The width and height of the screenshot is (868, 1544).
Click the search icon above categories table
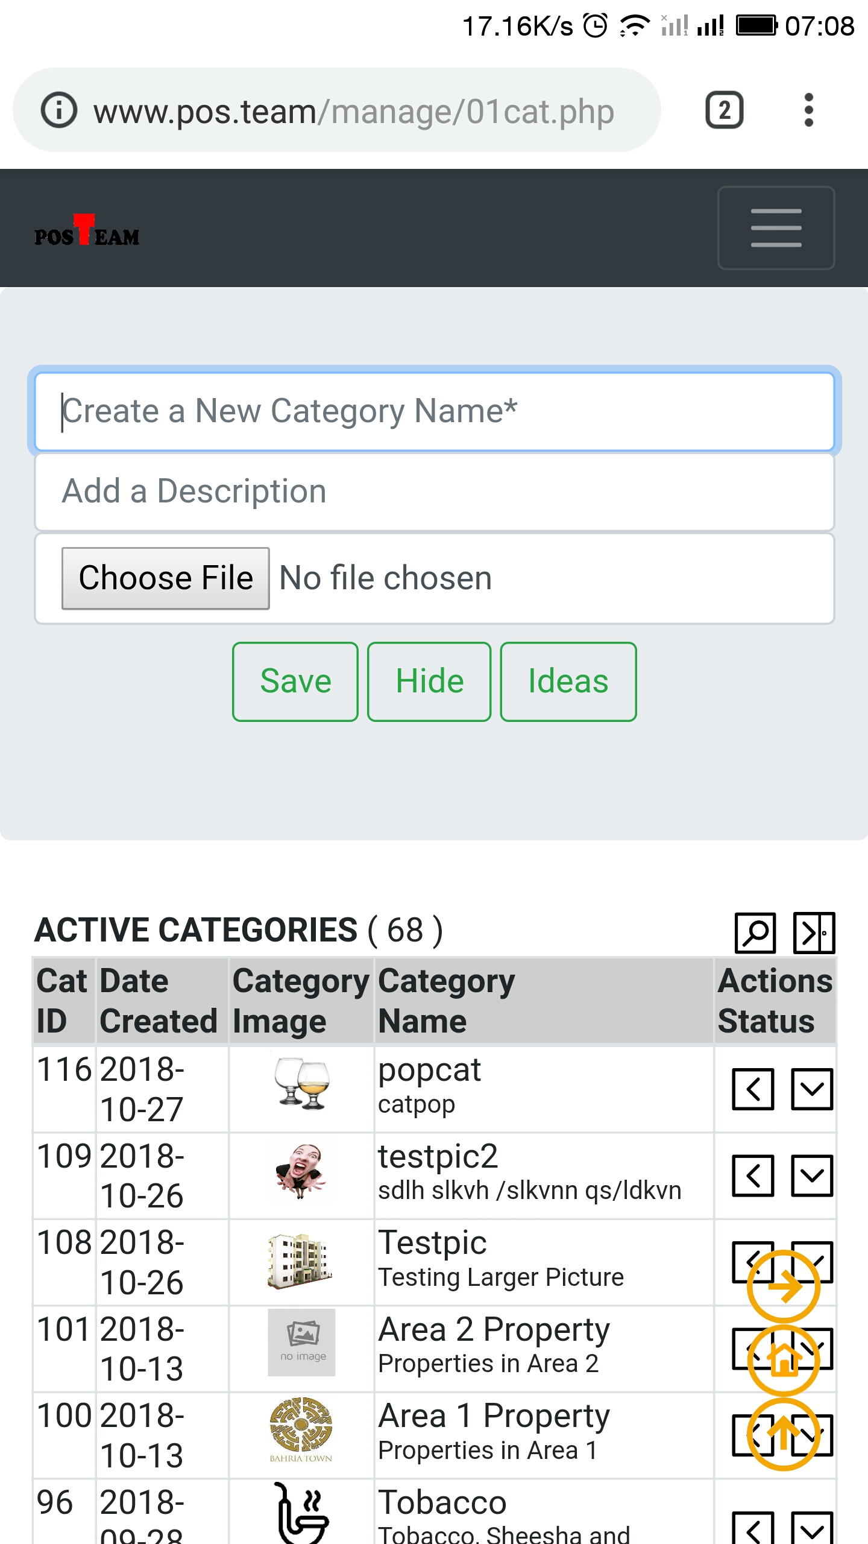tap(755, 933)
